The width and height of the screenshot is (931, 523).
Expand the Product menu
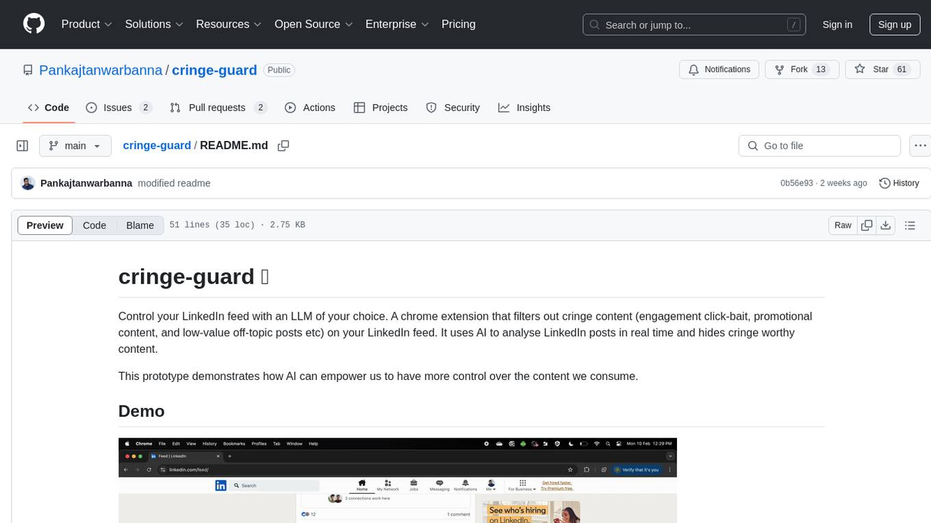(x=87, y=24)
